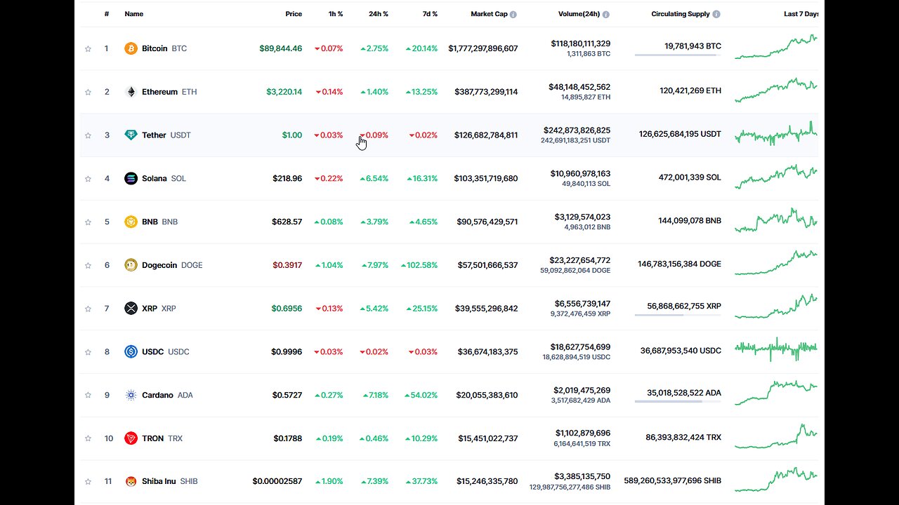Toggle the Dogecoin watchlist star
Screen dimensions: 899x505
click(88, 265)
